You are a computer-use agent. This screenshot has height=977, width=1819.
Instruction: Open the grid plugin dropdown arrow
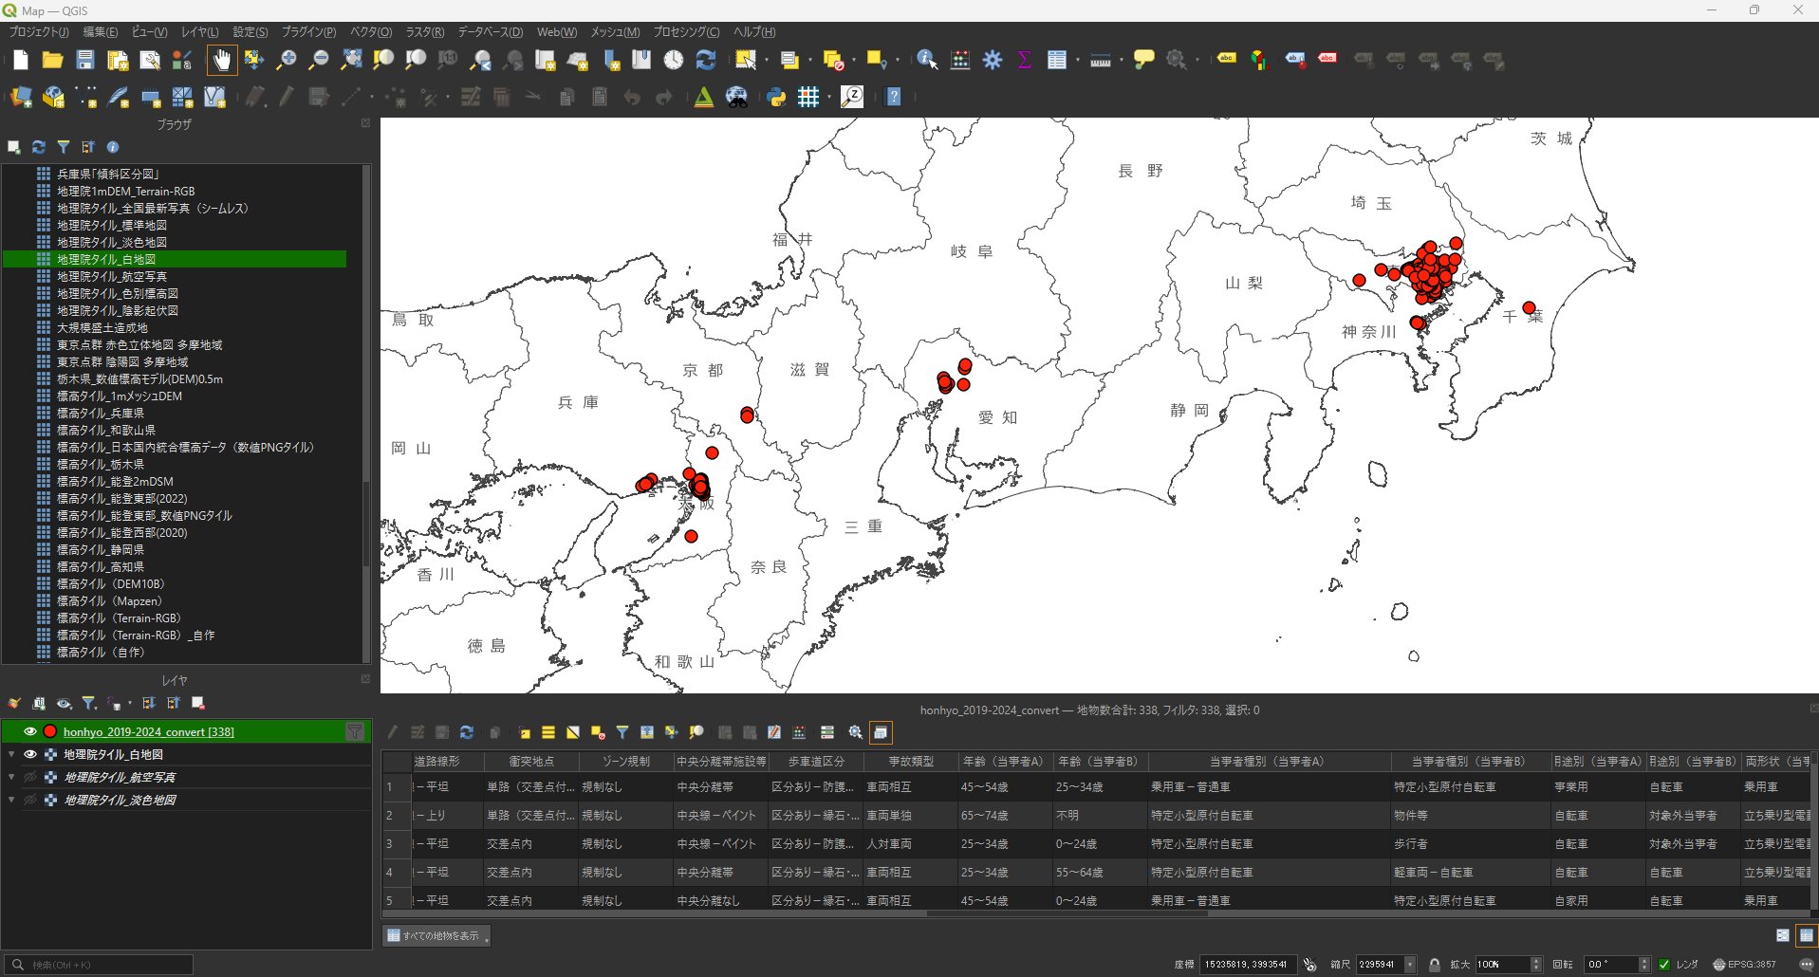828,97
